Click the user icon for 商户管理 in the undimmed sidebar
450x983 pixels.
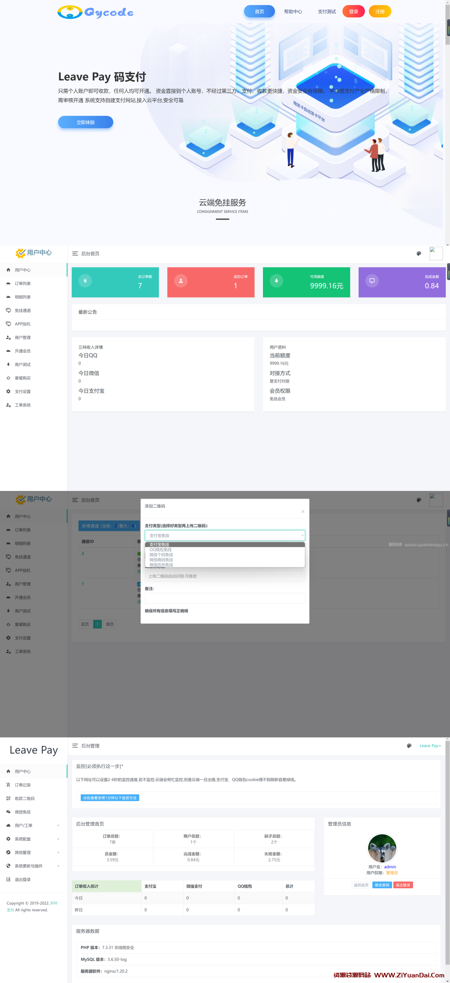click(8, 337)
